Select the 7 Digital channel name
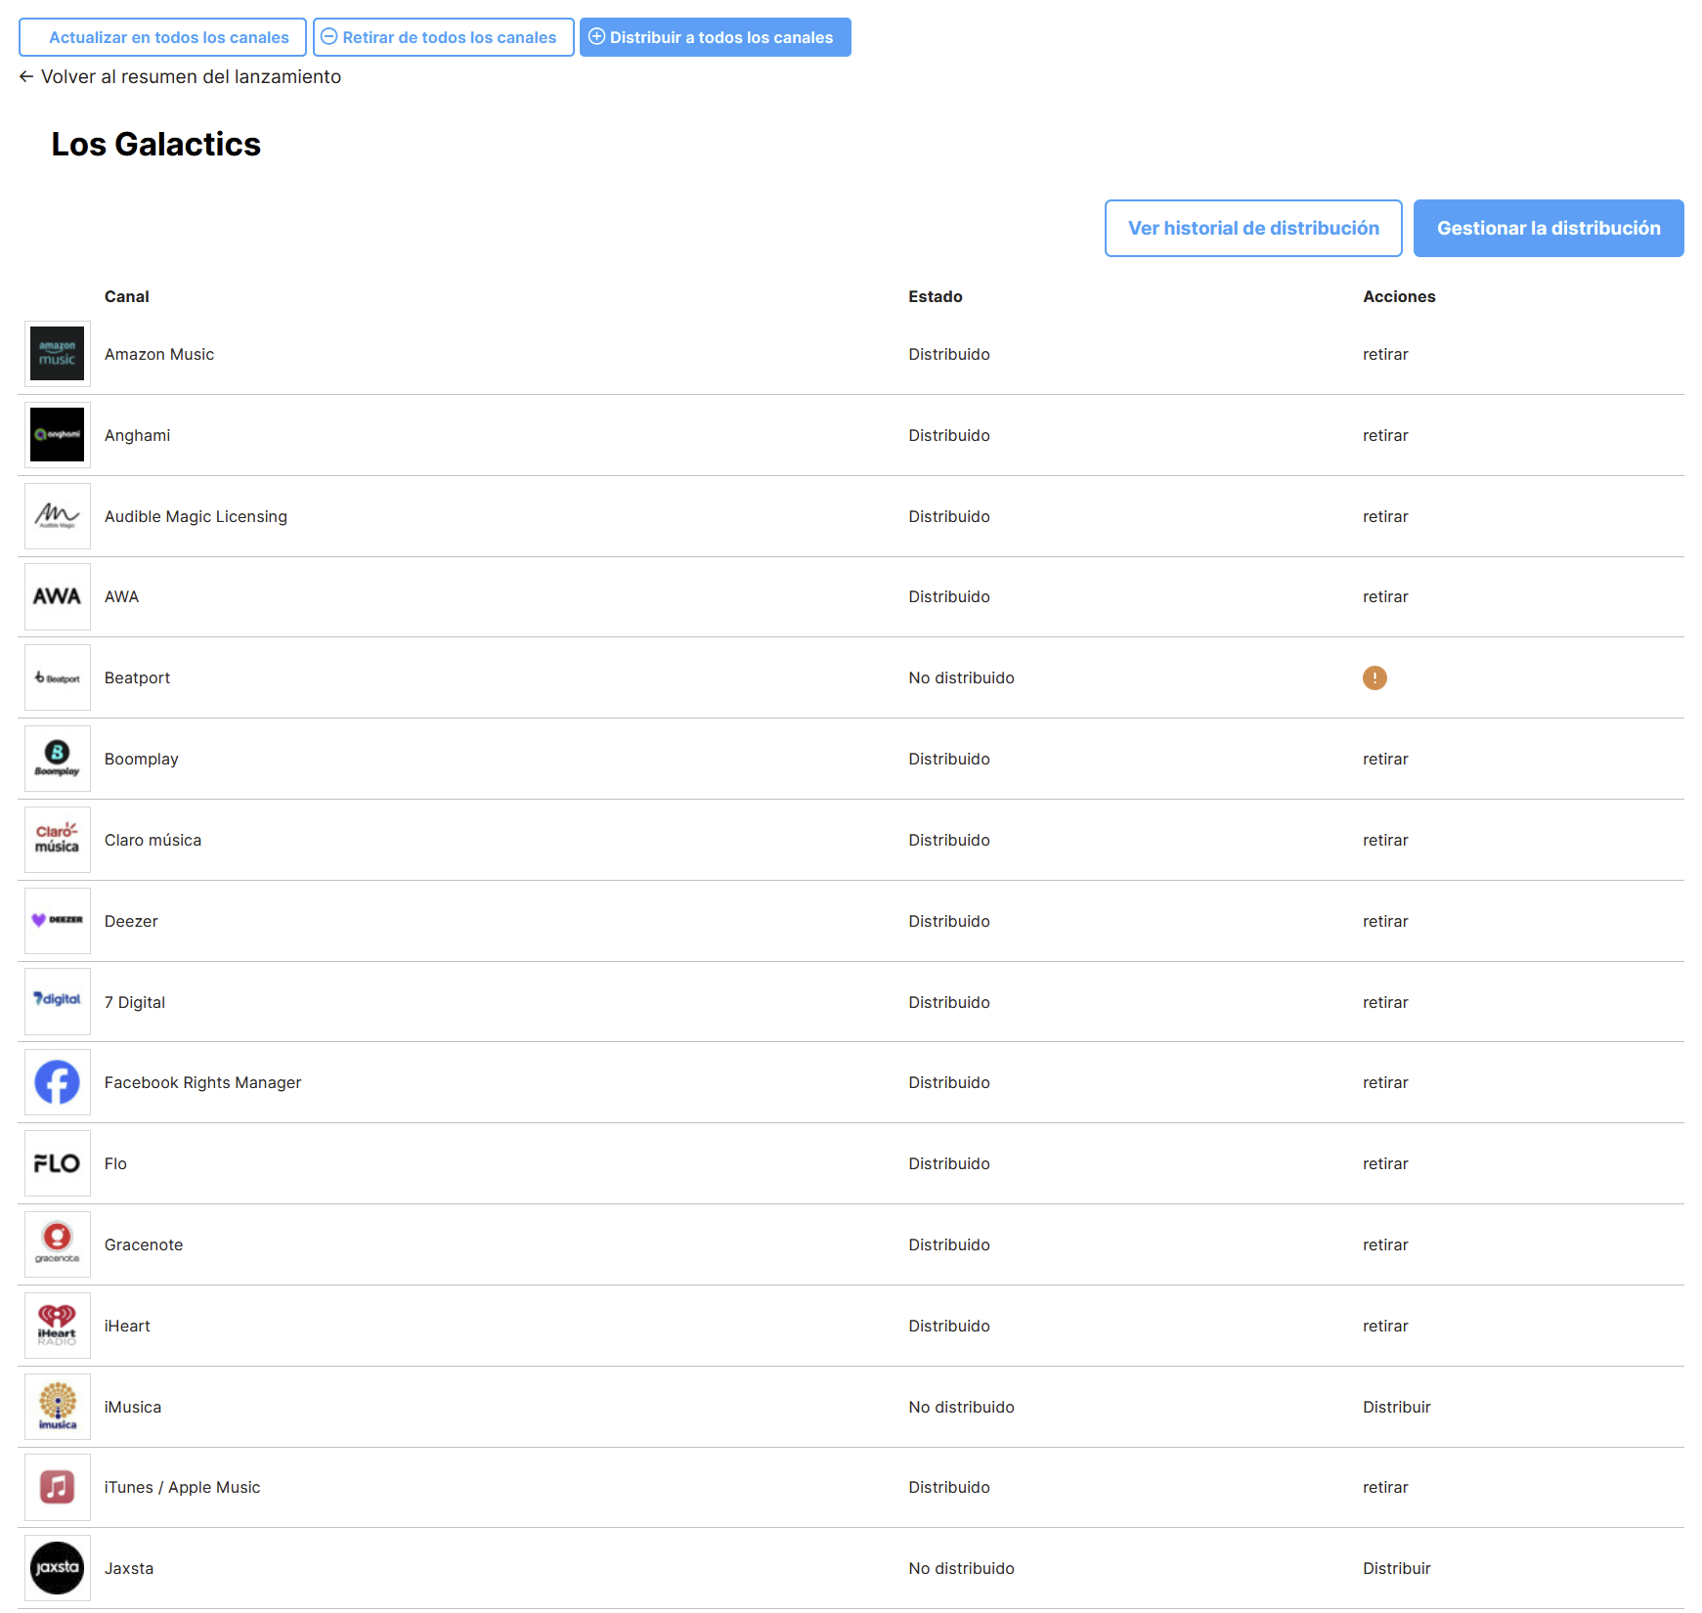The image size is (1702, 1613). pyautogui.click(x=135, y=1002)
